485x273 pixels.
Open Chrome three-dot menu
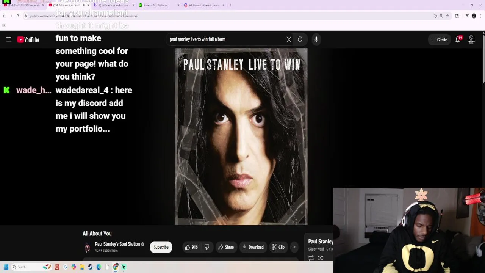(x=480, y=16)
